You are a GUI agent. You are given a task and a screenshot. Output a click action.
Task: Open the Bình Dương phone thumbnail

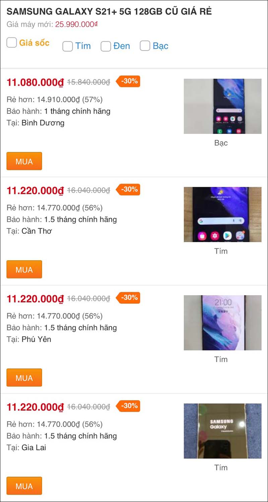pos(222,106)
